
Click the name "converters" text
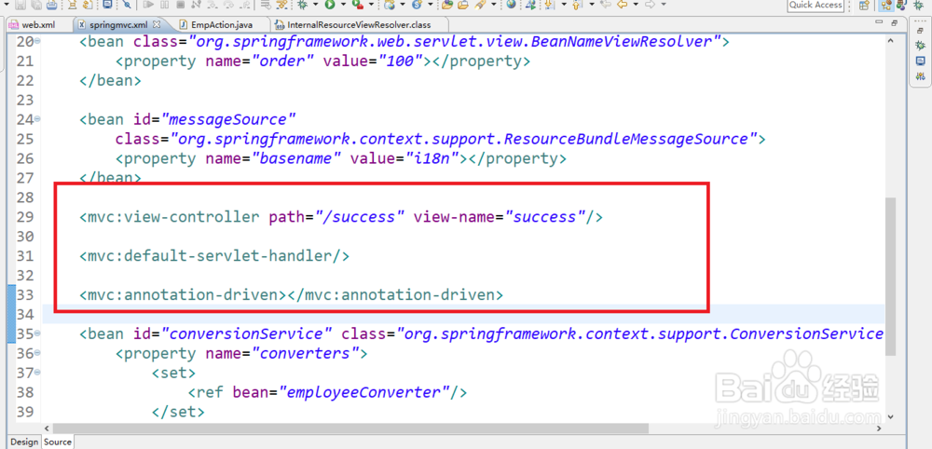point(301,354)
